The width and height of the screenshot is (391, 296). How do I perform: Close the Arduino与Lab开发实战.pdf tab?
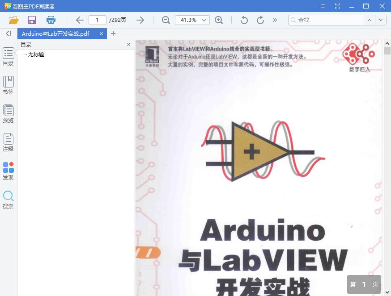click(101, 33)
